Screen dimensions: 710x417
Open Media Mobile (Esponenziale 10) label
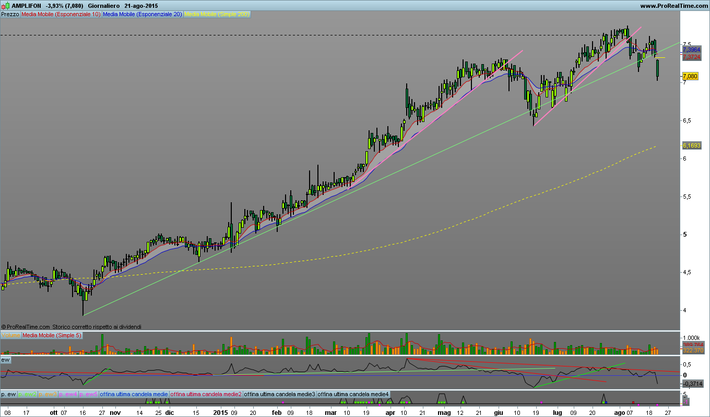point(61,15)
